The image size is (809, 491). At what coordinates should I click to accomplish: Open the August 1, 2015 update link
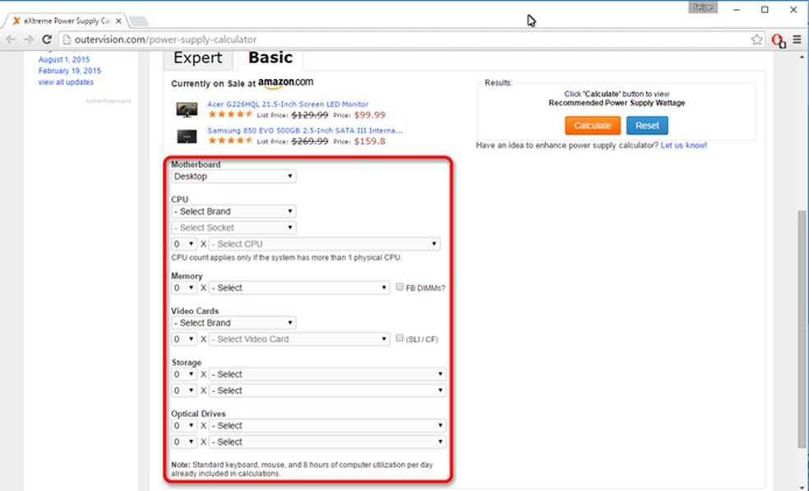pyautogui.click(x=64, y=59)
